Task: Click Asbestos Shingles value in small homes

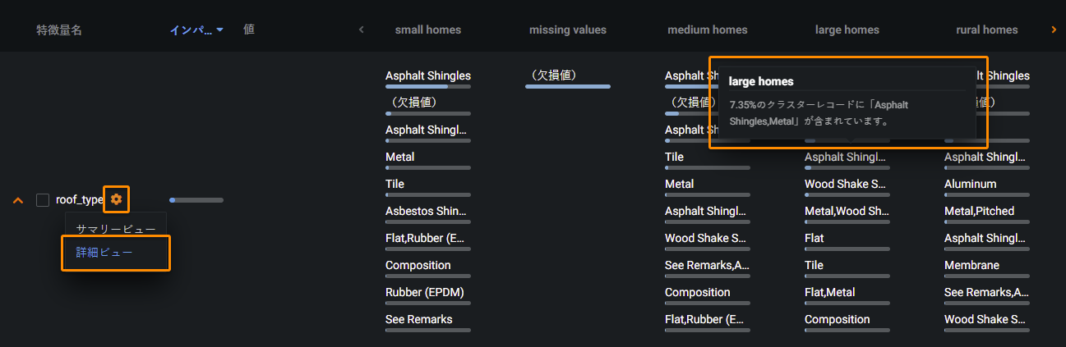Action: 426,212
